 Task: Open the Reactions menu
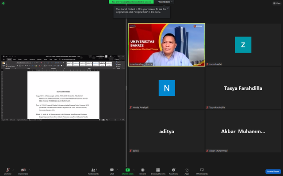click(173, 171)
